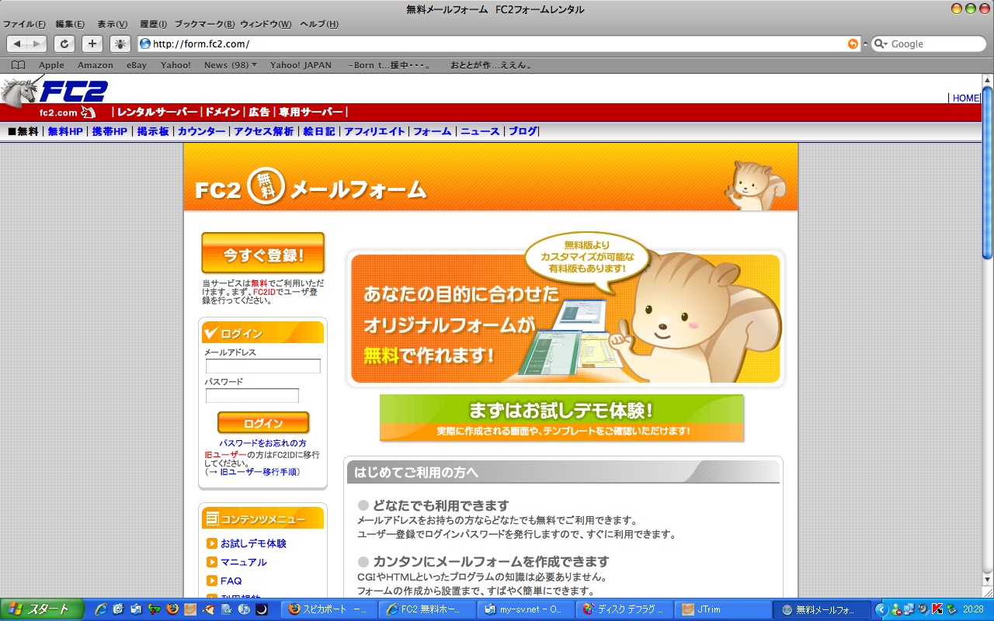Open the Apple bookmark
Viewport: 994px width, 621px height.
click(51, 65)
